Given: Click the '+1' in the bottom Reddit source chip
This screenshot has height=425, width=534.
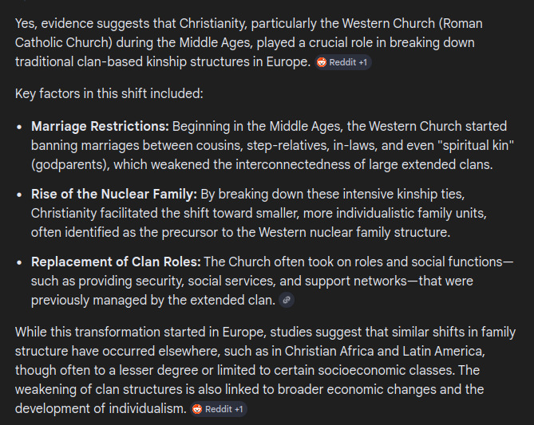Looking at the screenshot, I should click(x=239, y=409).
